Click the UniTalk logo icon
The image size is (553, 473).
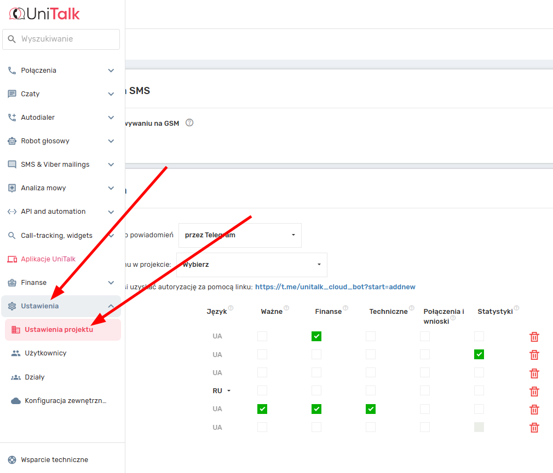[x=17, y=14]
